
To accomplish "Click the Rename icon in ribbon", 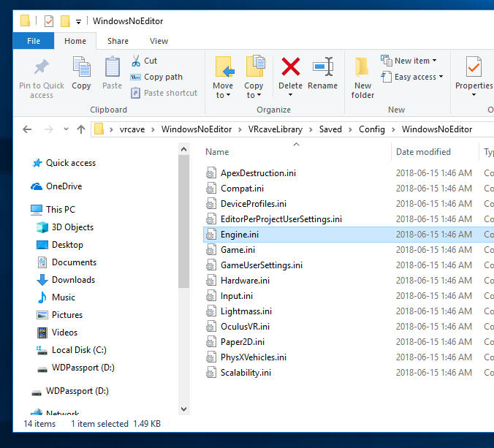I will pos(322,68).
